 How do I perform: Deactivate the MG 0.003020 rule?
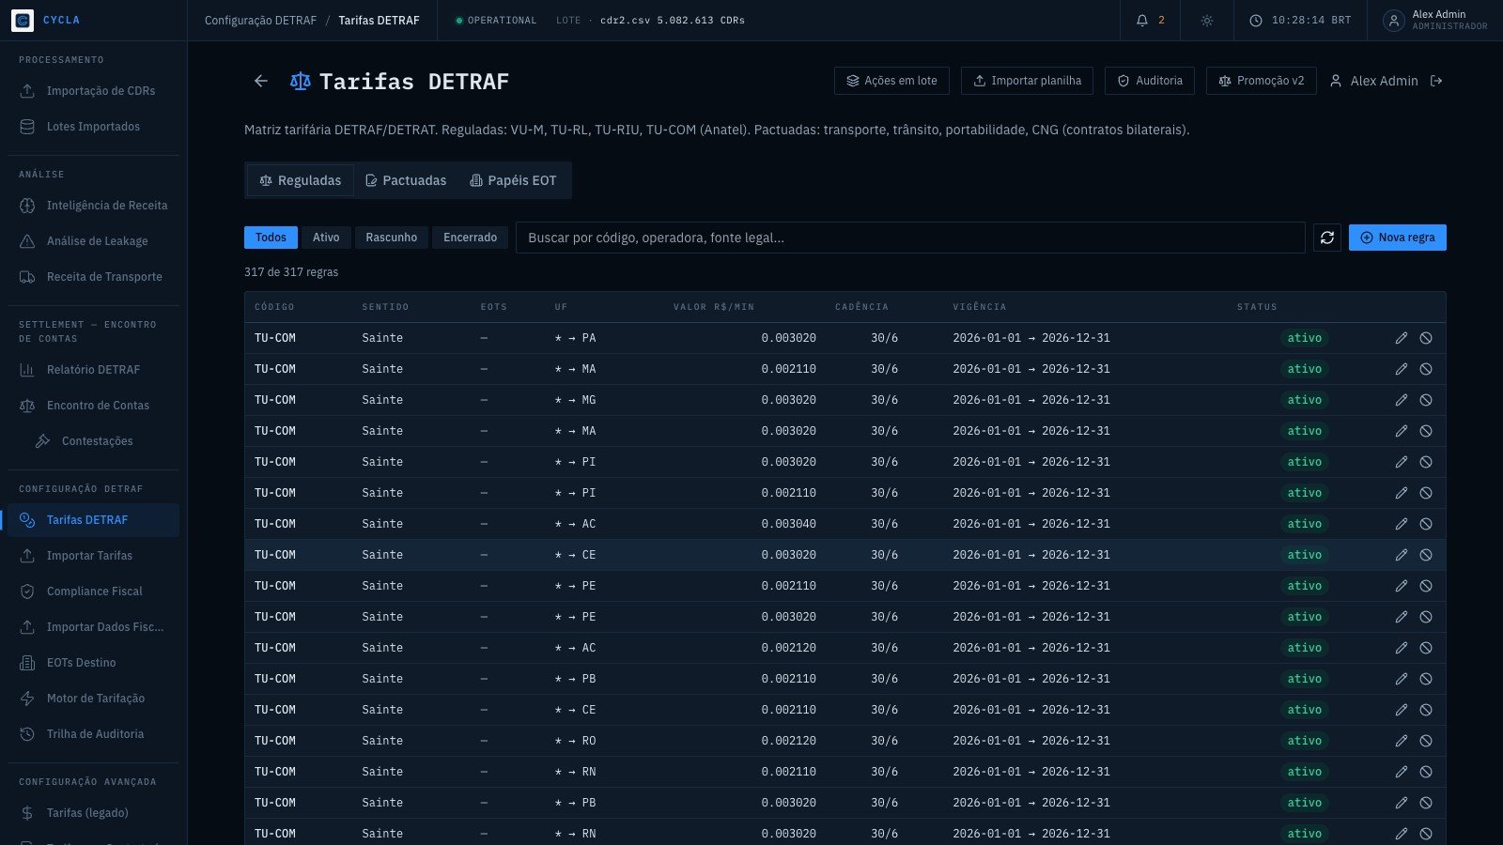(x=1426, y=400)
